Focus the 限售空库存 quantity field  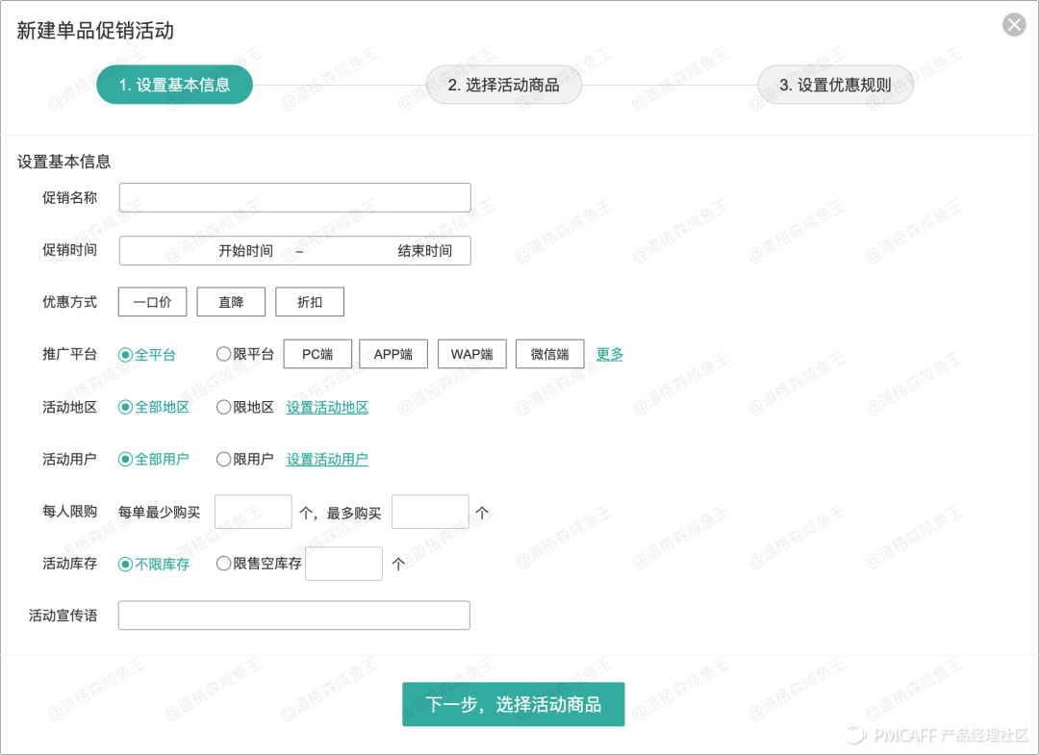(343, 564)
